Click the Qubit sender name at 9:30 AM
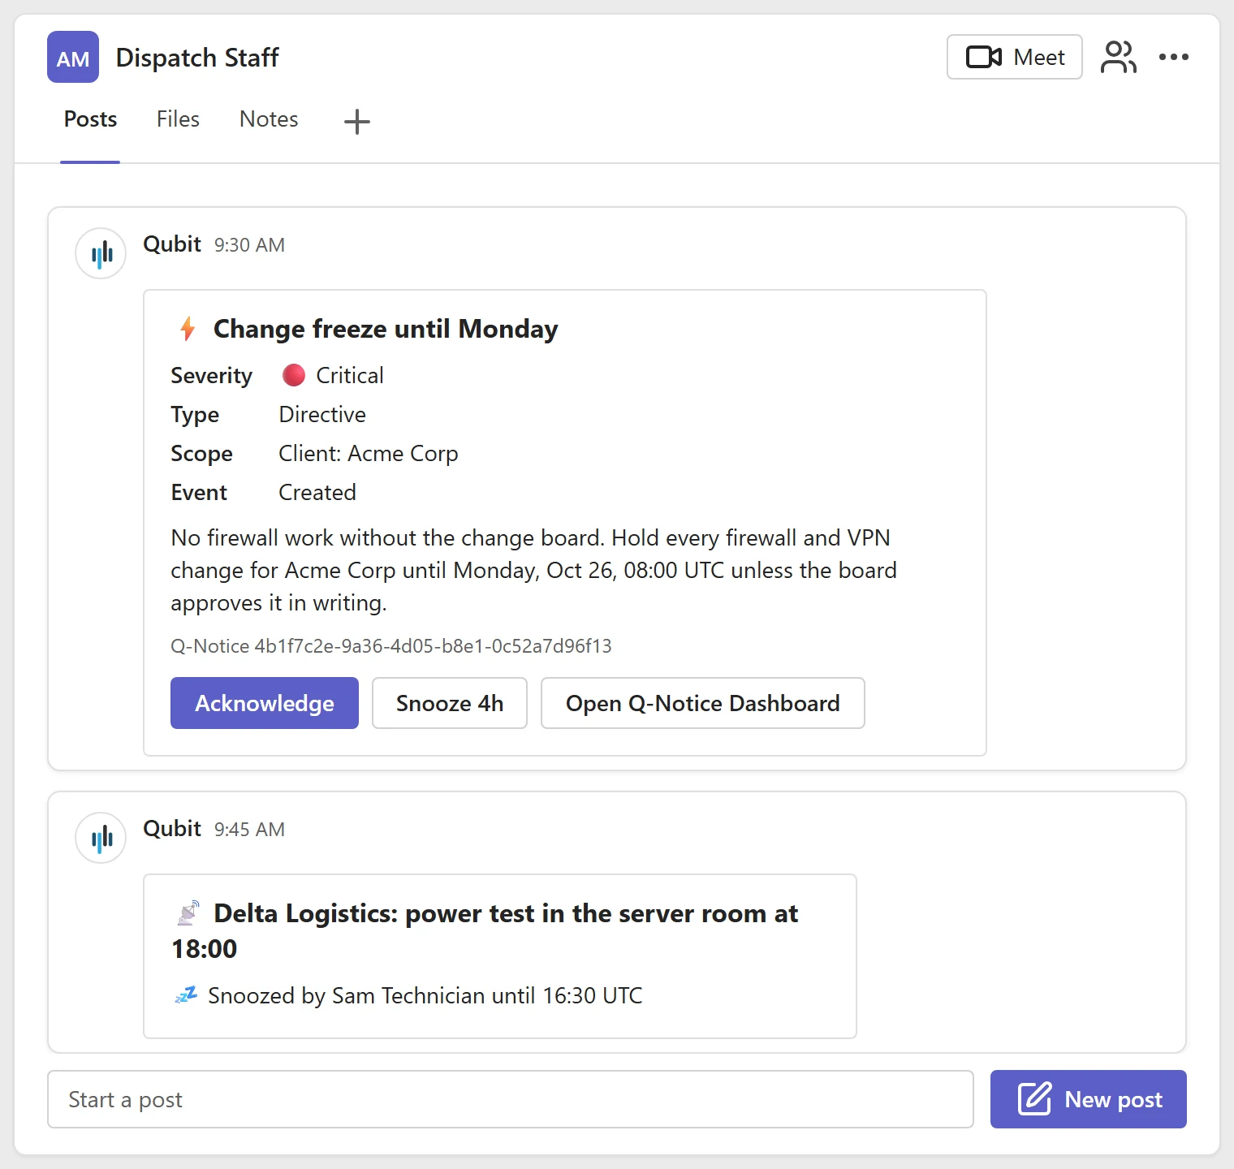 (x=172, y=244)
